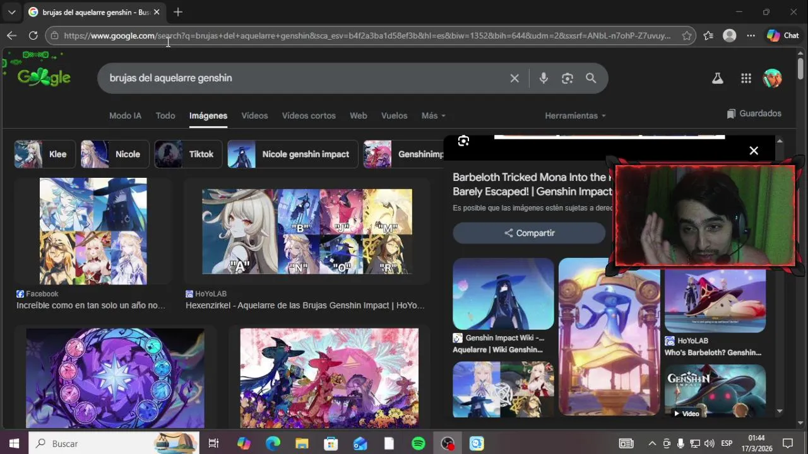808x454 pixels.
Task: Switch to Modo IA tab
Action: (x=125, y=116)
